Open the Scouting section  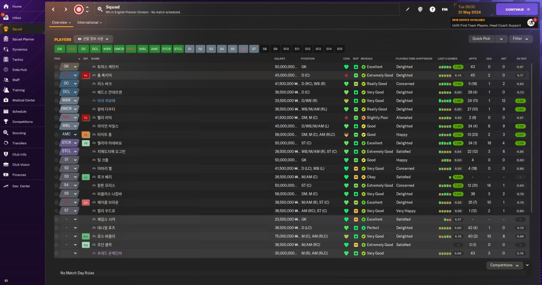click(x=19, y=133)
